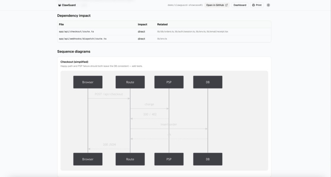
Task: Click the bottom Route participant box
Action: pos(130,159)
